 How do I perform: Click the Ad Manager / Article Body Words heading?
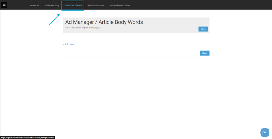click(x=104, y=22)
